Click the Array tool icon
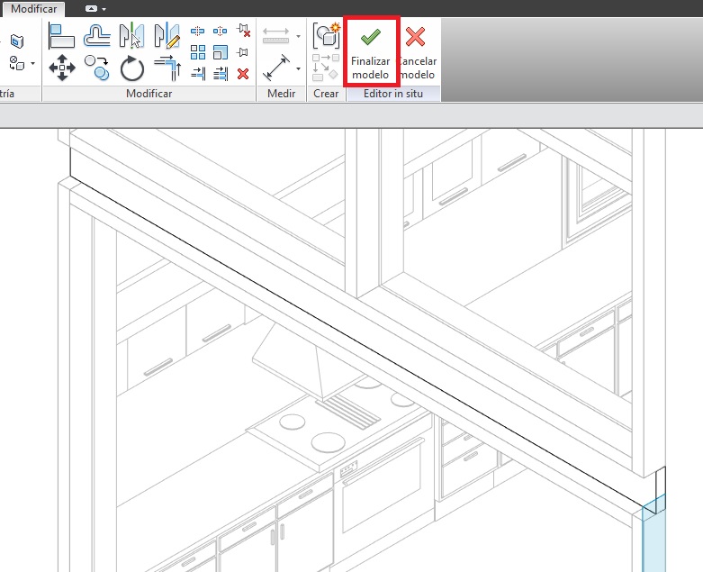The image size is (703, 572). [x=198, y=52]
